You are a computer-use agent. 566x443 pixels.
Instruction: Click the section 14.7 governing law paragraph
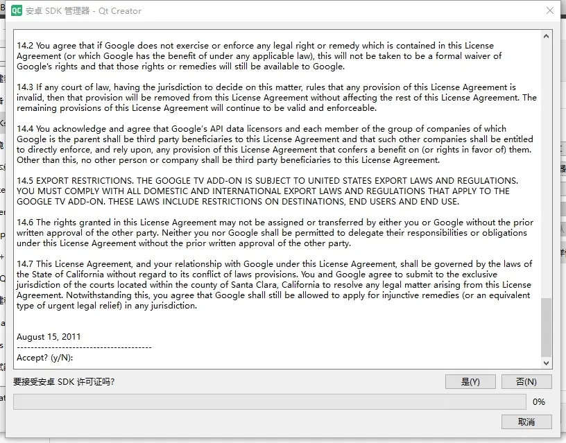pos(275,285)
